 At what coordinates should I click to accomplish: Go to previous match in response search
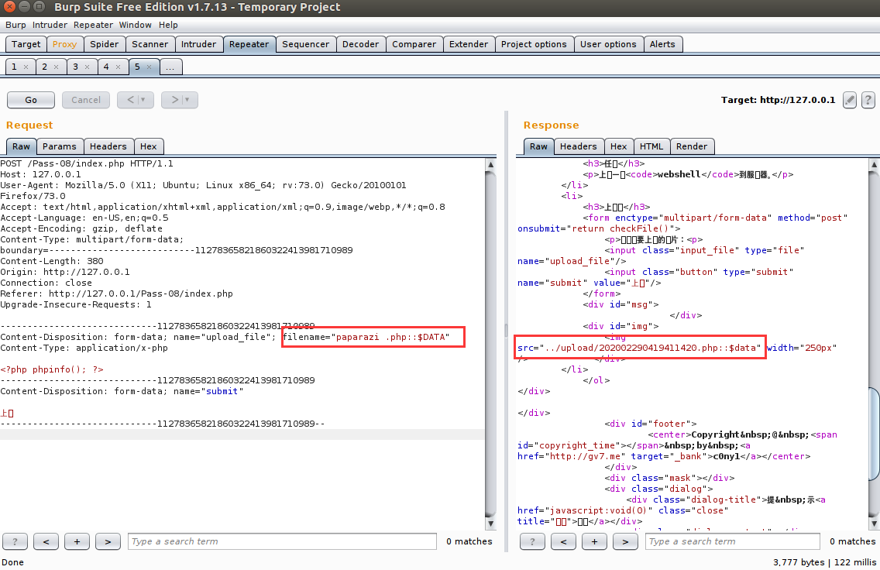[563, 541]
